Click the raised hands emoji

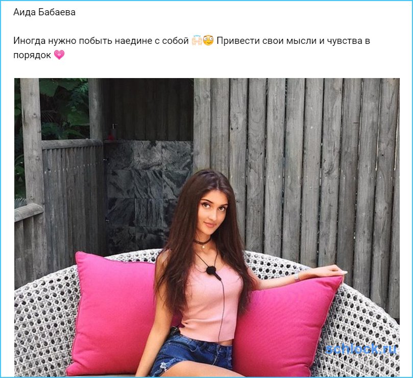point(197,40)
